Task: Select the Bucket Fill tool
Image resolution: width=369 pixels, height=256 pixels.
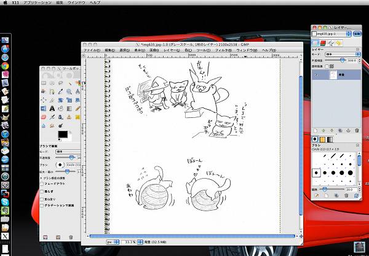Action: click(x=60, y=109)
